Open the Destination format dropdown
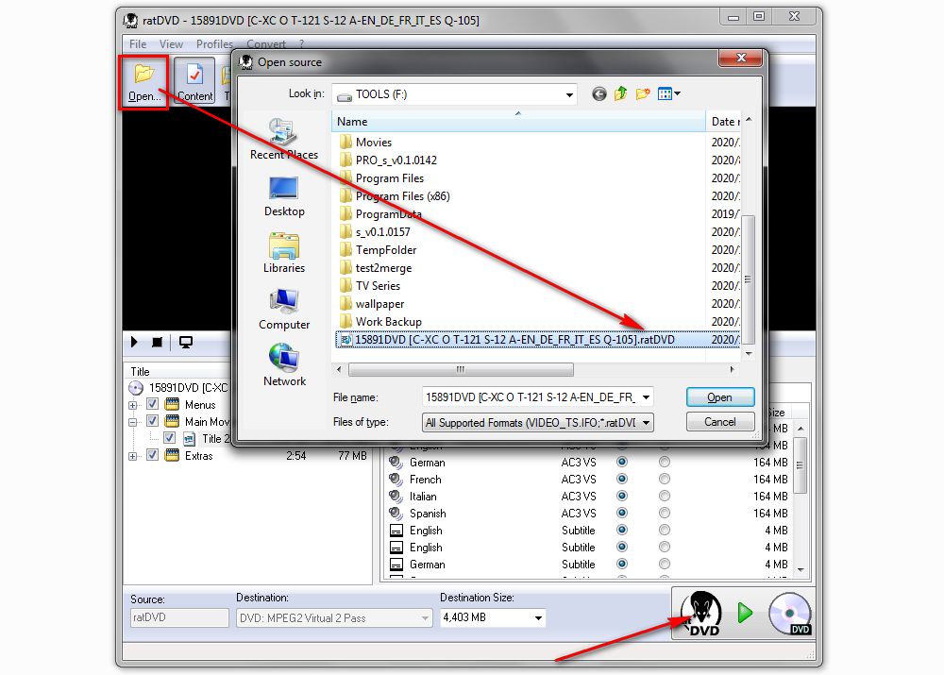This screenshot has width=944, height=675. pos(425,618)
